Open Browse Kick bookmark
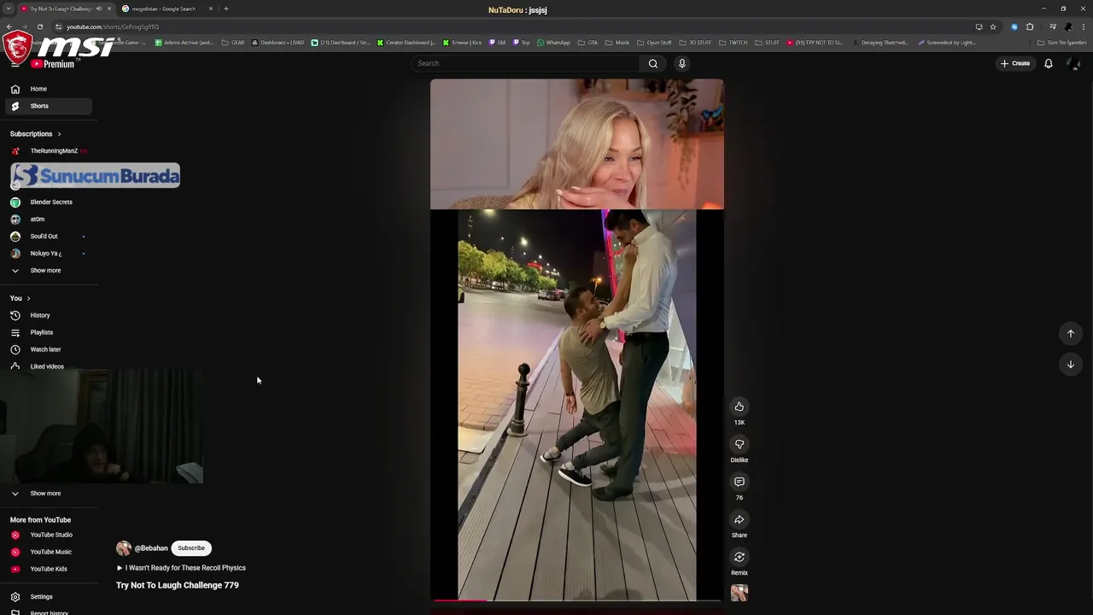This screenshot has height=615, width=1093. [462, 43]
